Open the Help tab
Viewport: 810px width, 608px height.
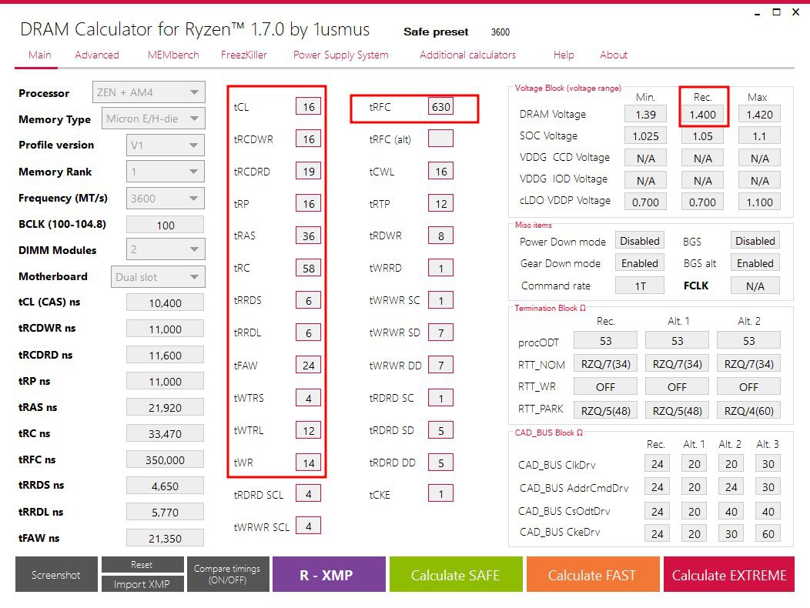coord(564,55)
